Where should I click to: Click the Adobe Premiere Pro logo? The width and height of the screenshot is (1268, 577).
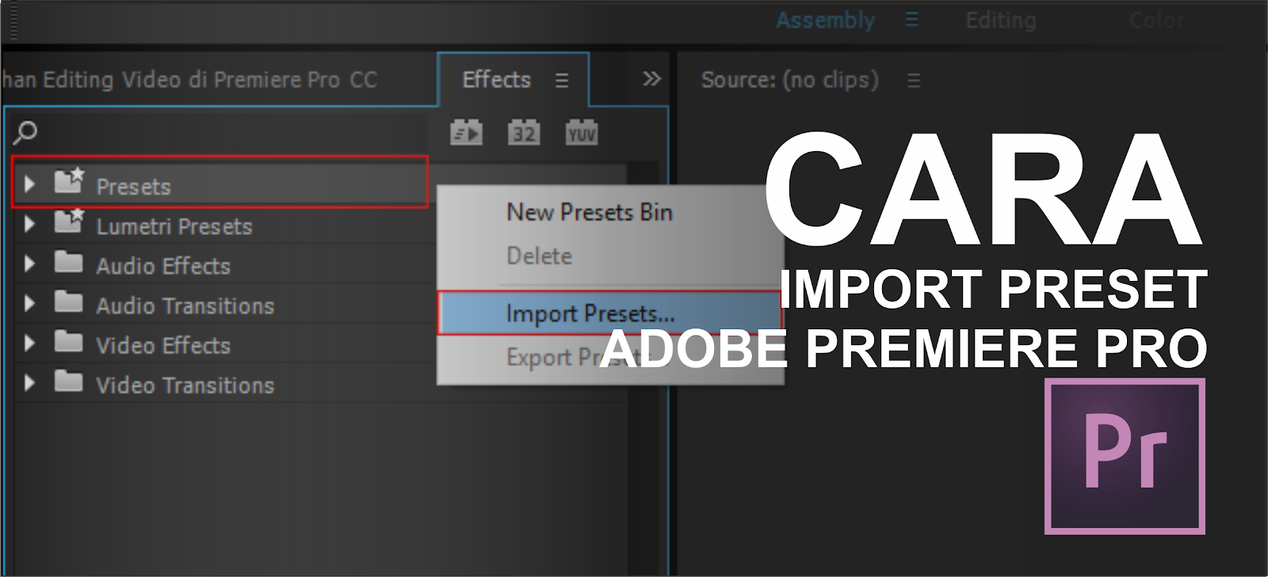[x=1125, y=456]
